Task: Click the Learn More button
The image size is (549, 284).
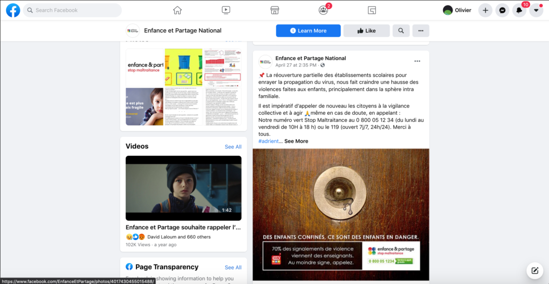Action: (308, 31)
